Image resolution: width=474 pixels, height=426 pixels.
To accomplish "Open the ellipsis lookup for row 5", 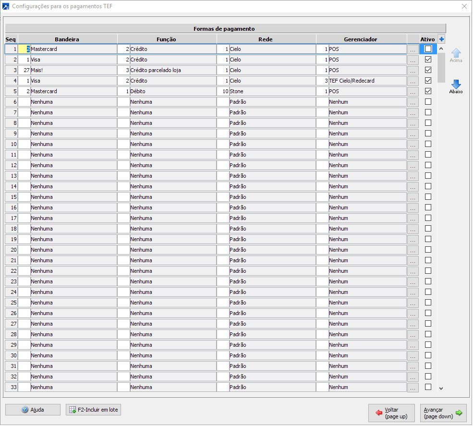I will [413, 92].
